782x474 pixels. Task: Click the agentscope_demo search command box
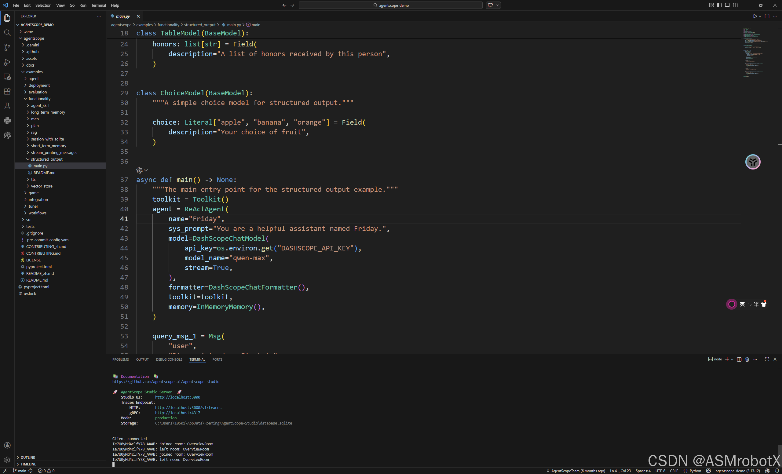click(x=390, y=5)
